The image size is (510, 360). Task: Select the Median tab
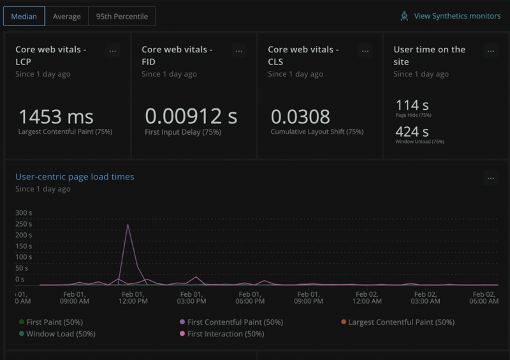(x=24, y=17)
